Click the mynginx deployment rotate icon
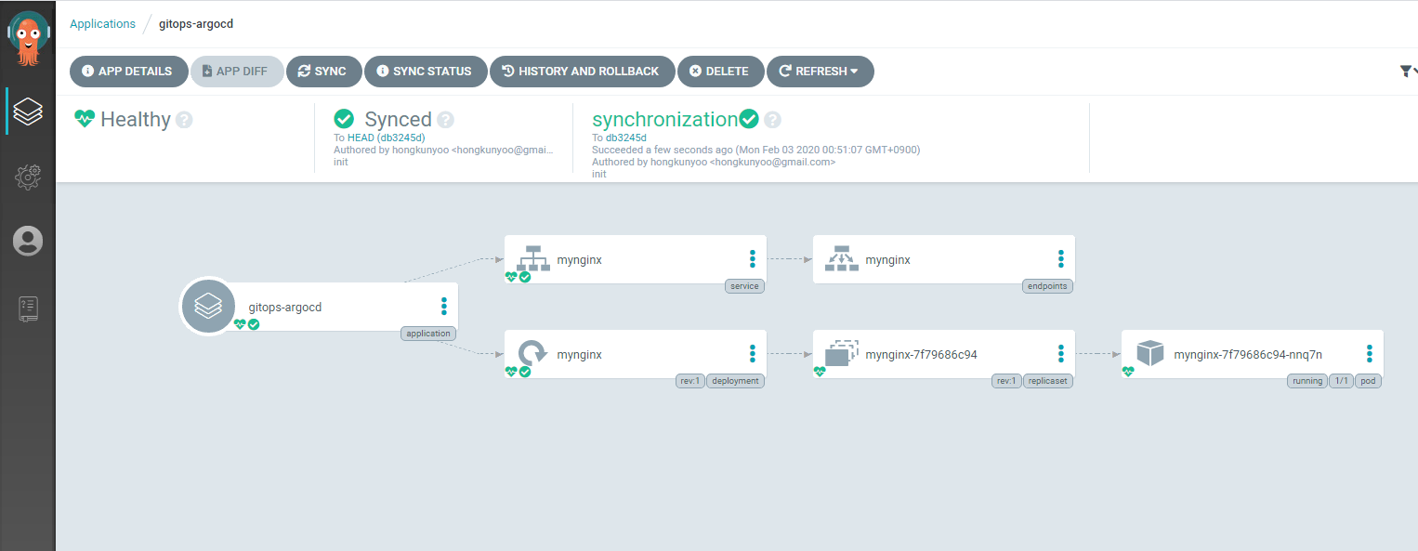 [x=532, y=353]
